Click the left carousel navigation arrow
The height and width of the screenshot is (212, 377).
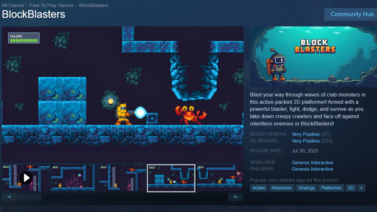[x=9, y=197]
